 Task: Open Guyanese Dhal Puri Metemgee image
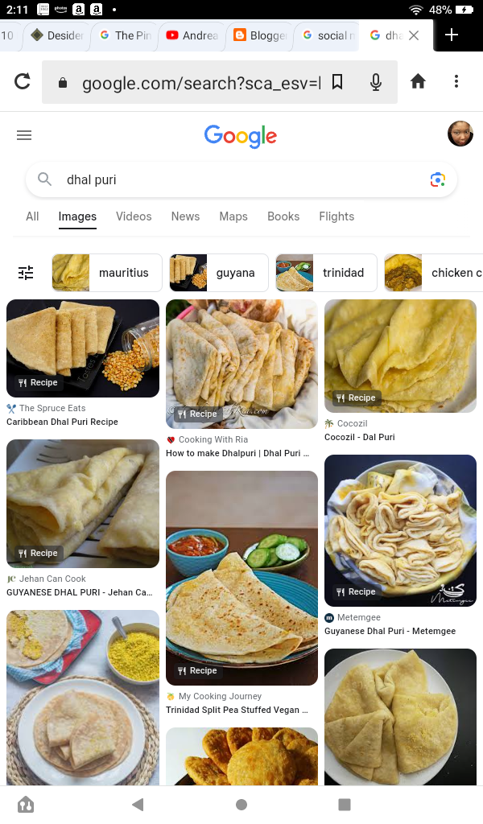(400, 530)
